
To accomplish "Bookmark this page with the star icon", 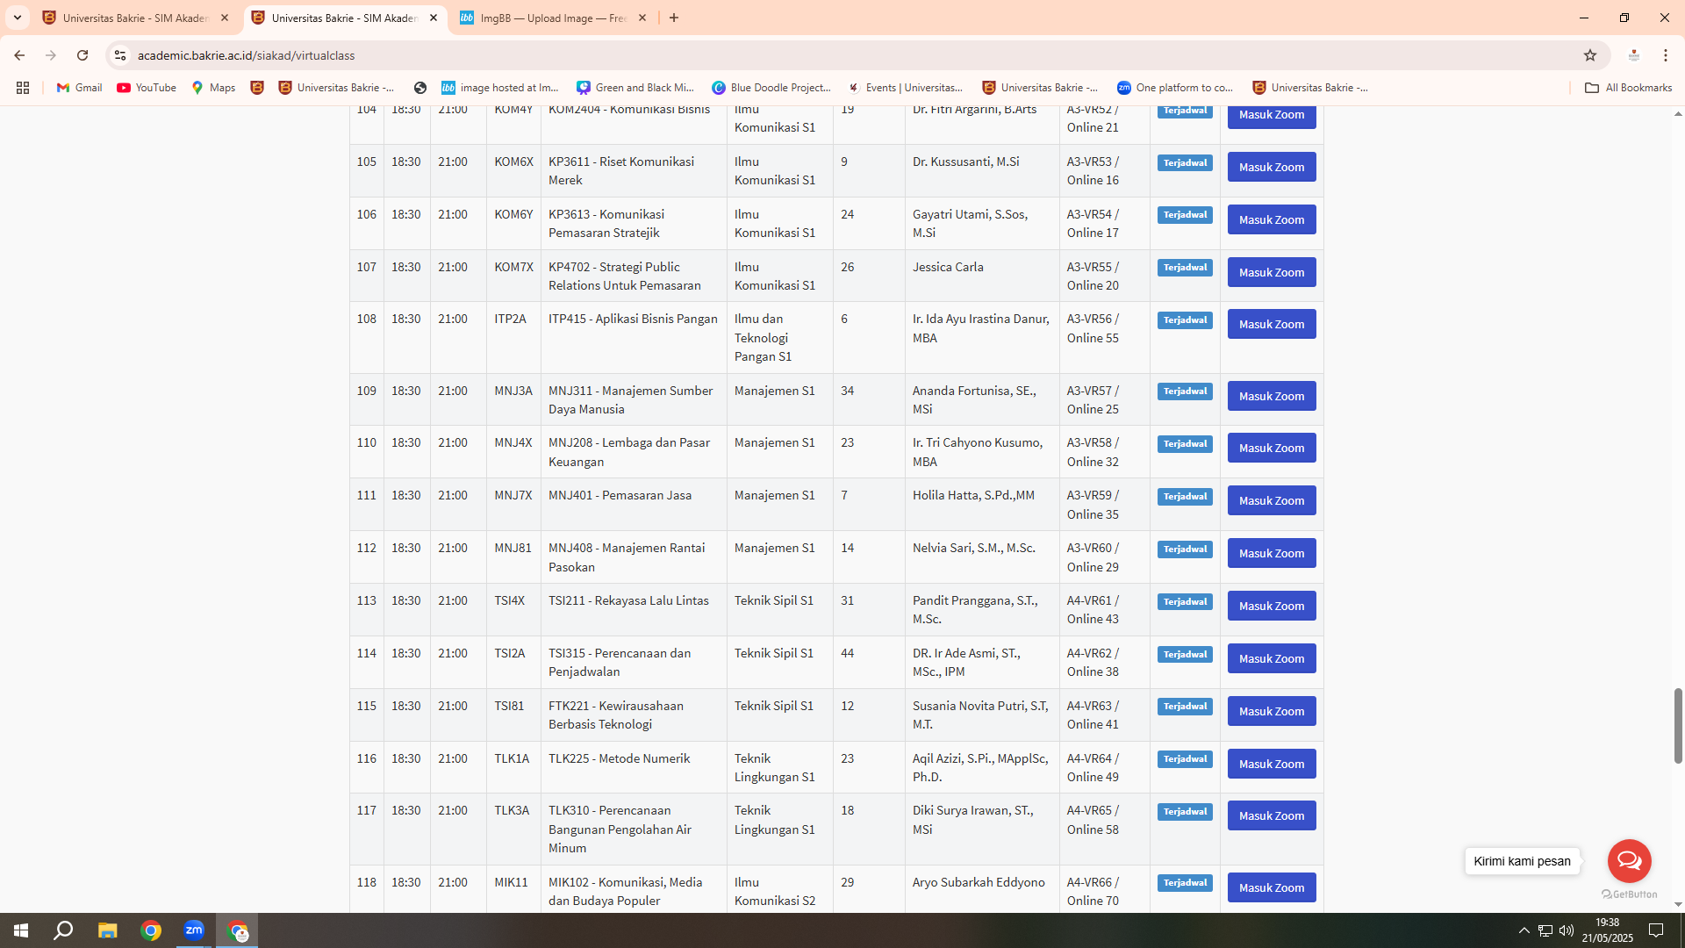I will [x=1590, y=55].
